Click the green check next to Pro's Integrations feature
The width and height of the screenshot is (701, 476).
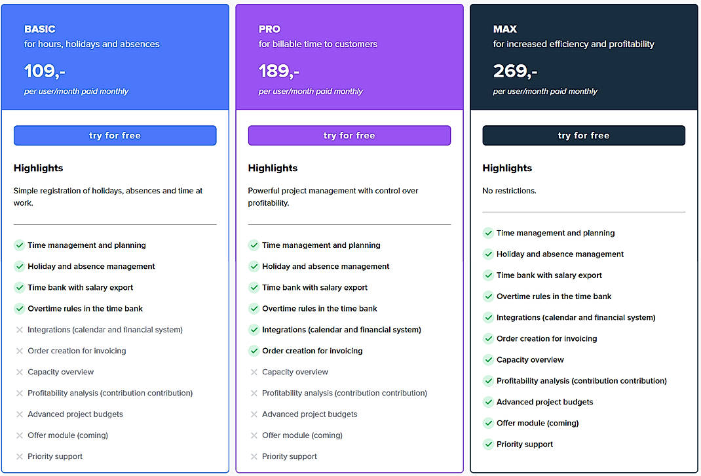coord(254,330)
